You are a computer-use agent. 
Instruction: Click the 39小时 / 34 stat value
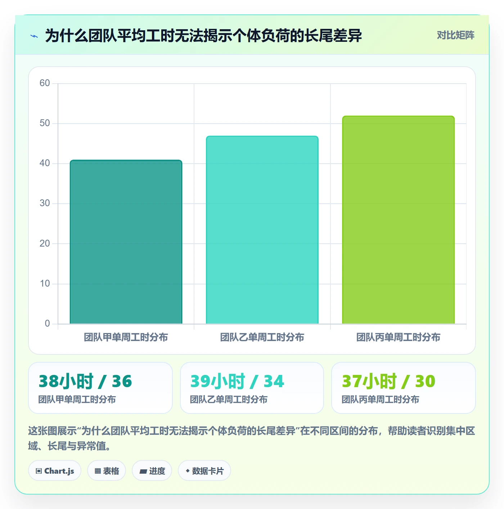tap(237, 381)
